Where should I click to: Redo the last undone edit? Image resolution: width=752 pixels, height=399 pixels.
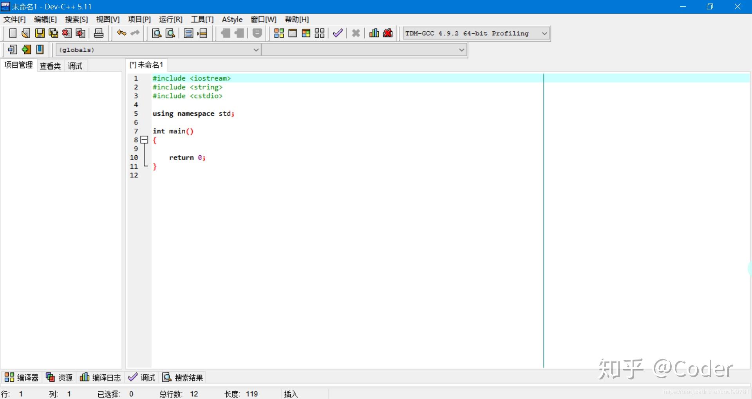tap(135, 33)
